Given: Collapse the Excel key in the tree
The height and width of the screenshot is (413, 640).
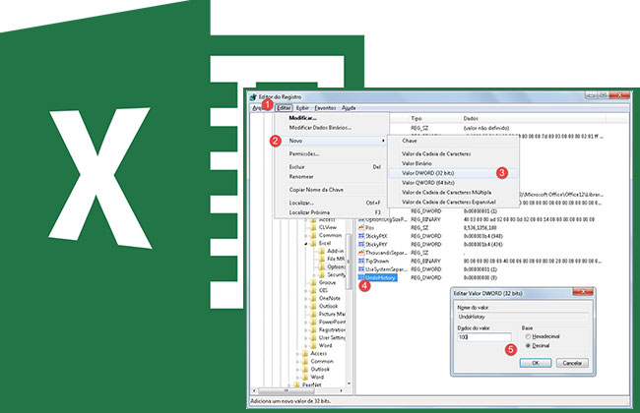Looking at the screenshot, I should point(305,244).
